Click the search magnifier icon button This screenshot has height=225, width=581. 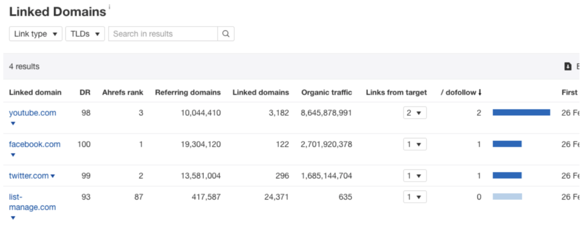pos(226,34)
